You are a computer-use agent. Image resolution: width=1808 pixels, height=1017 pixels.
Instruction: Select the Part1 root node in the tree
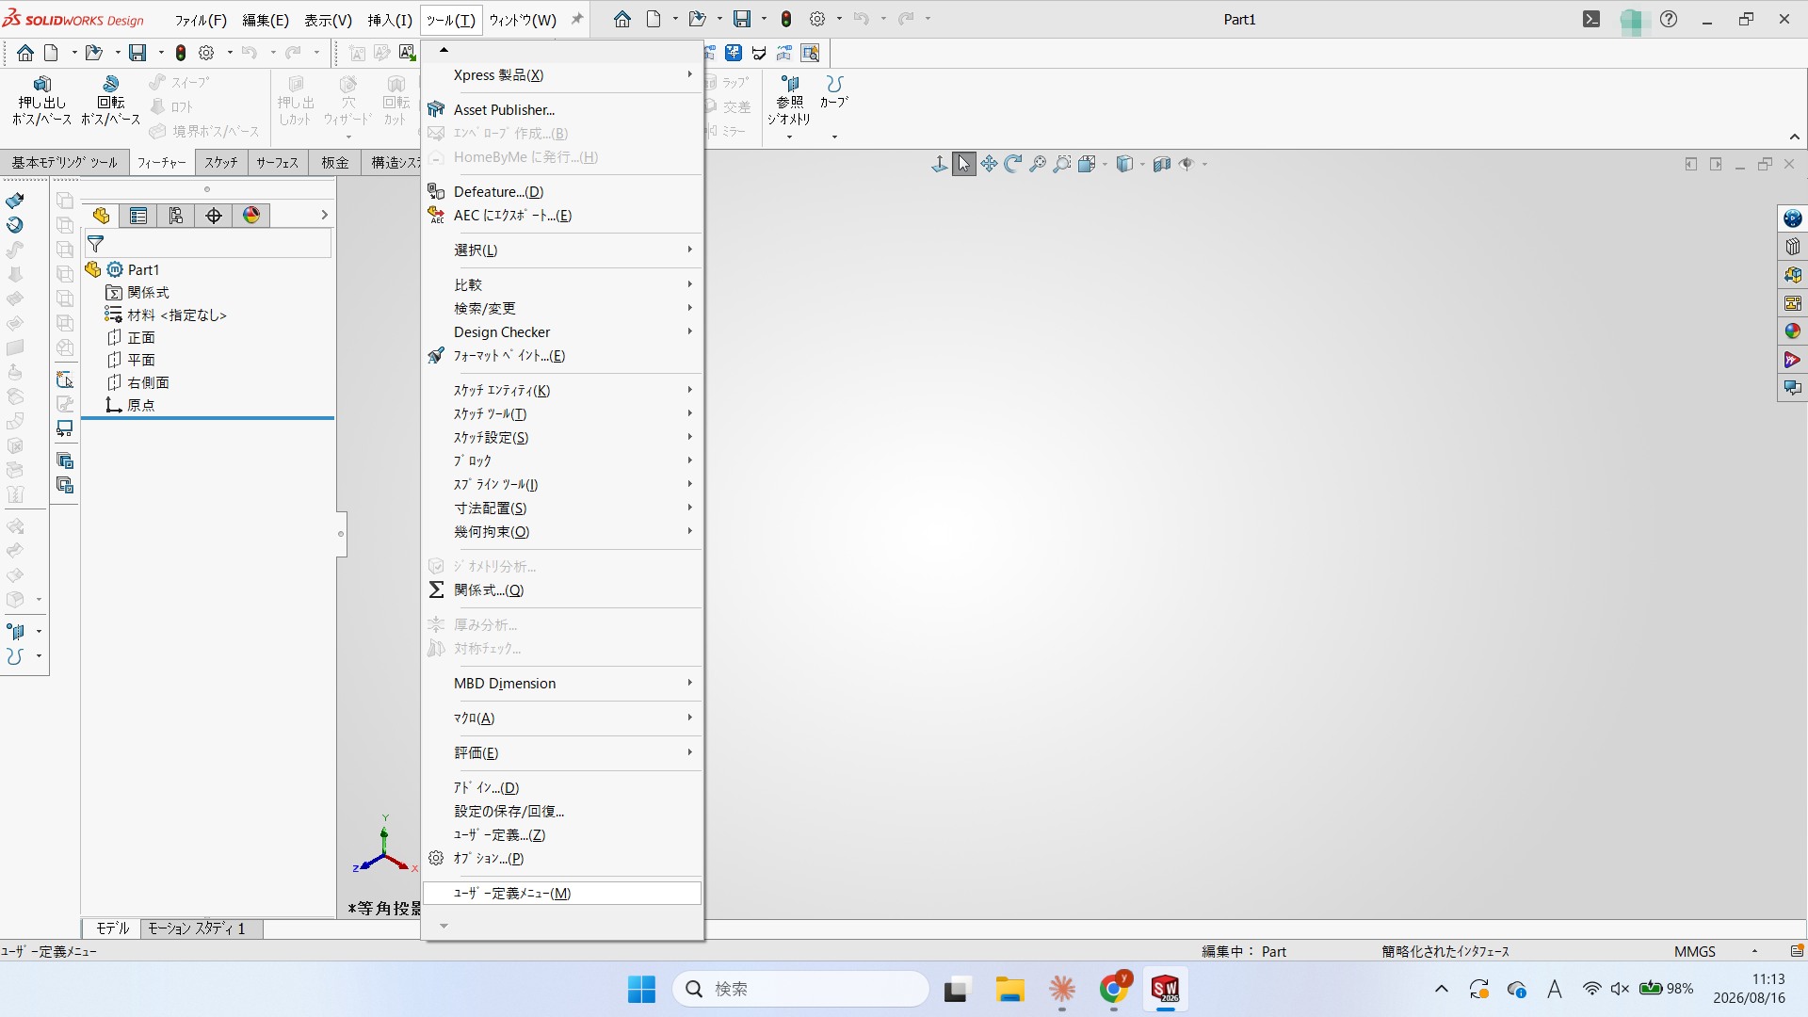tap(143, 270)
